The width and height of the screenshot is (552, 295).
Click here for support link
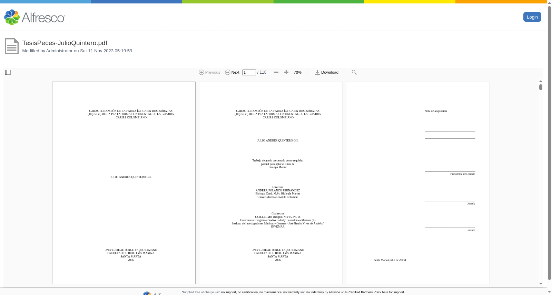coord(389,292)
